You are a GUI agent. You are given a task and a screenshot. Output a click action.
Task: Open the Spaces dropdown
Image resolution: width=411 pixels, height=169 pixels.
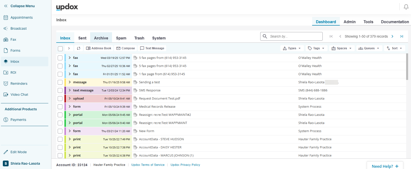click(x=342, y=48)
